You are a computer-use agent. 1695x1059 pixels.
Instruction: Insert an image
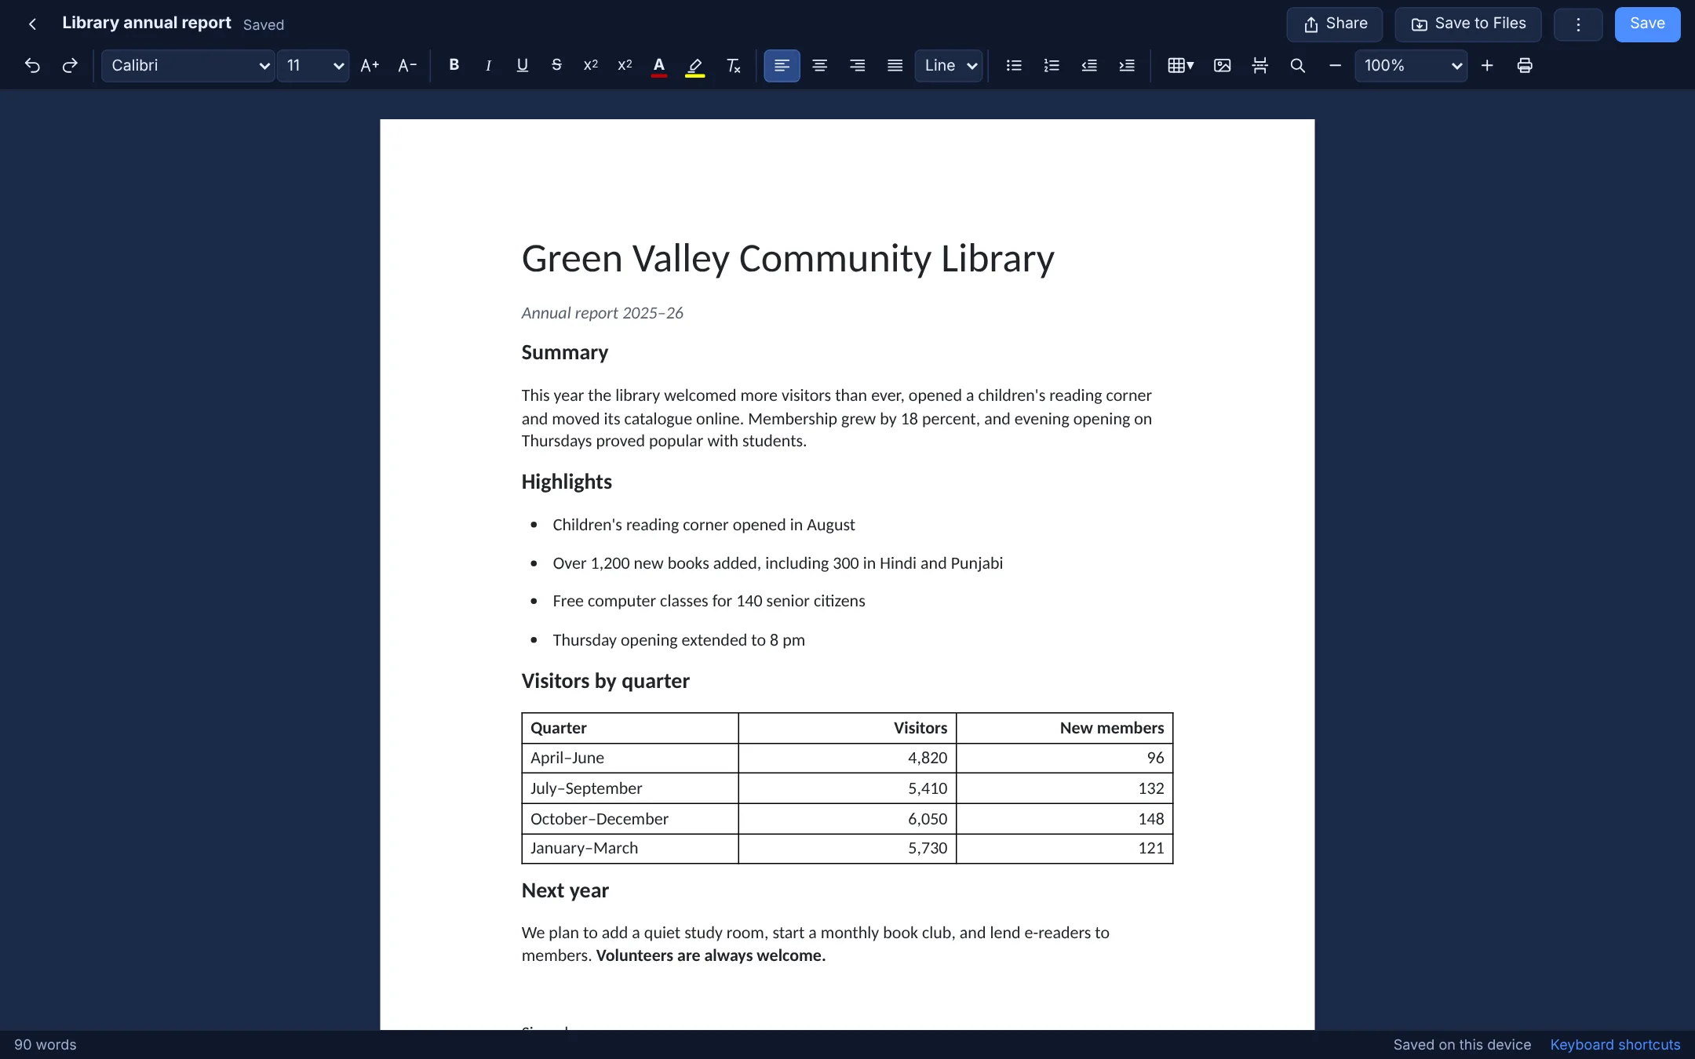pyautogui.click(x=1222, y=66)
